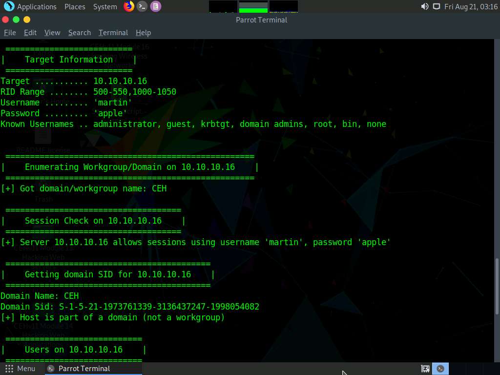Click the first system monitor graph
This screenshot has height=375, width=500.
tap(223, 7)
